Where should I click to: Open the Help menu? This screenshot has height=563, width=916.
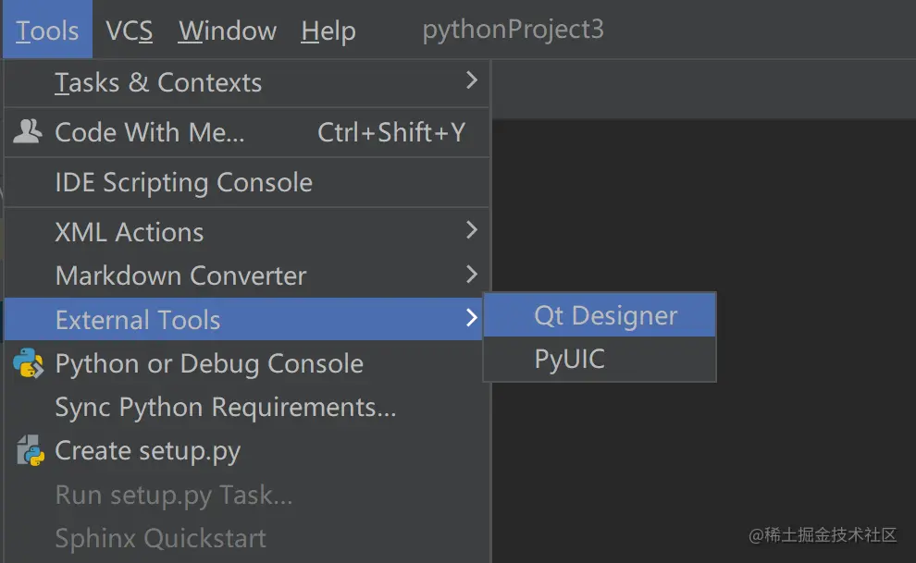point(328,31)
